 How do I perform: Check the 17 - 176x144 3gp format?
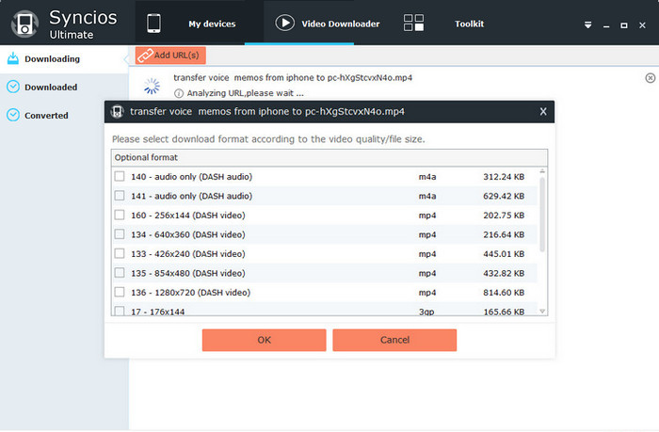click(x=120, y=311)
